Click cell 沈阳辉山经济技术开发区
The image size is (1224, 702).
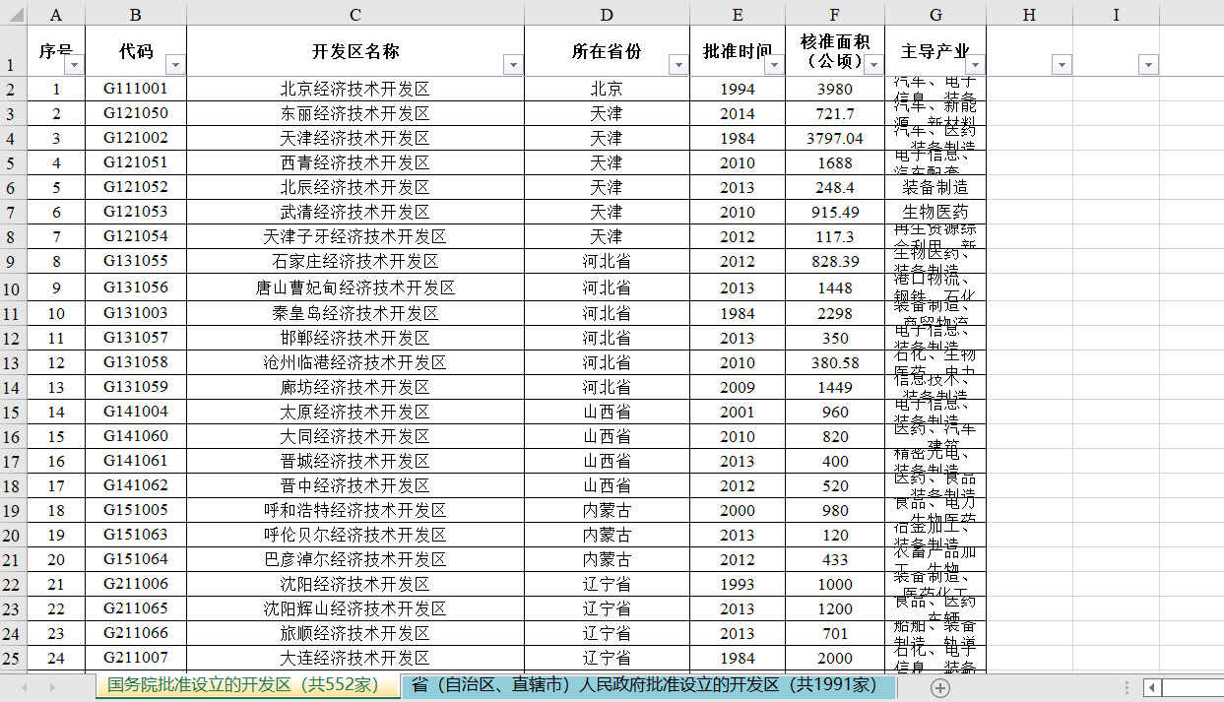[x=355, y=608]
